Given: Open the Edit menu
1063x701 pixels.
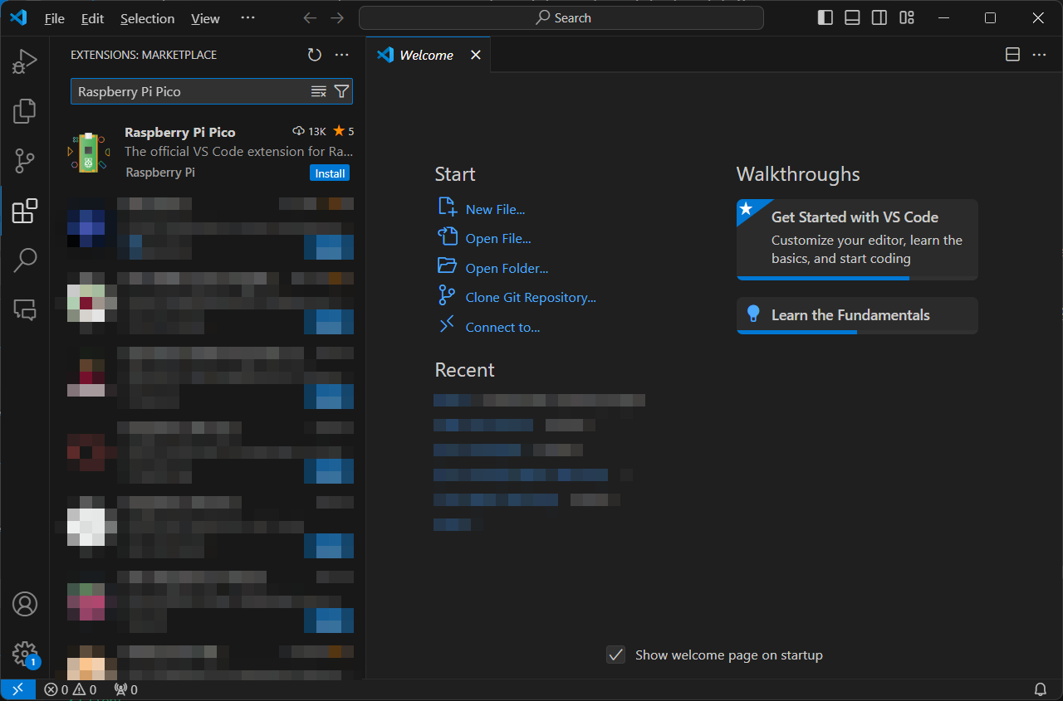Looking at the screenshot, I should point(93,18).
